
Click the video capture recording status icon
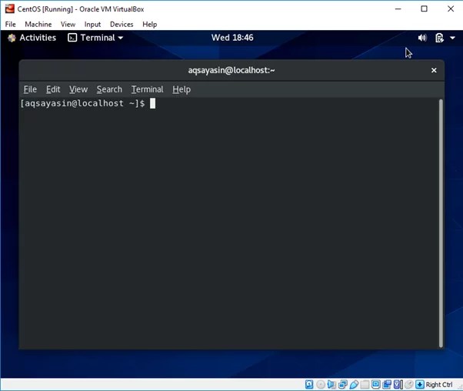coord(387,384)
